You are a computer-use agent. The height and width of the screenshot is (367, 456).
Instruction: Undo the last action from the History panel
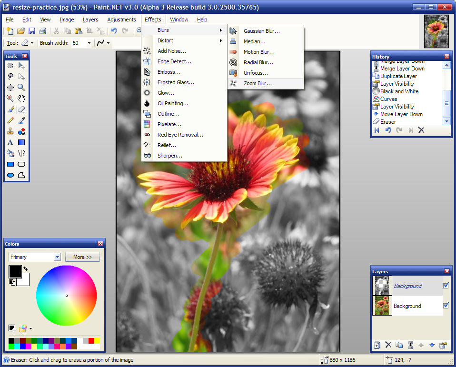(389, 129)
